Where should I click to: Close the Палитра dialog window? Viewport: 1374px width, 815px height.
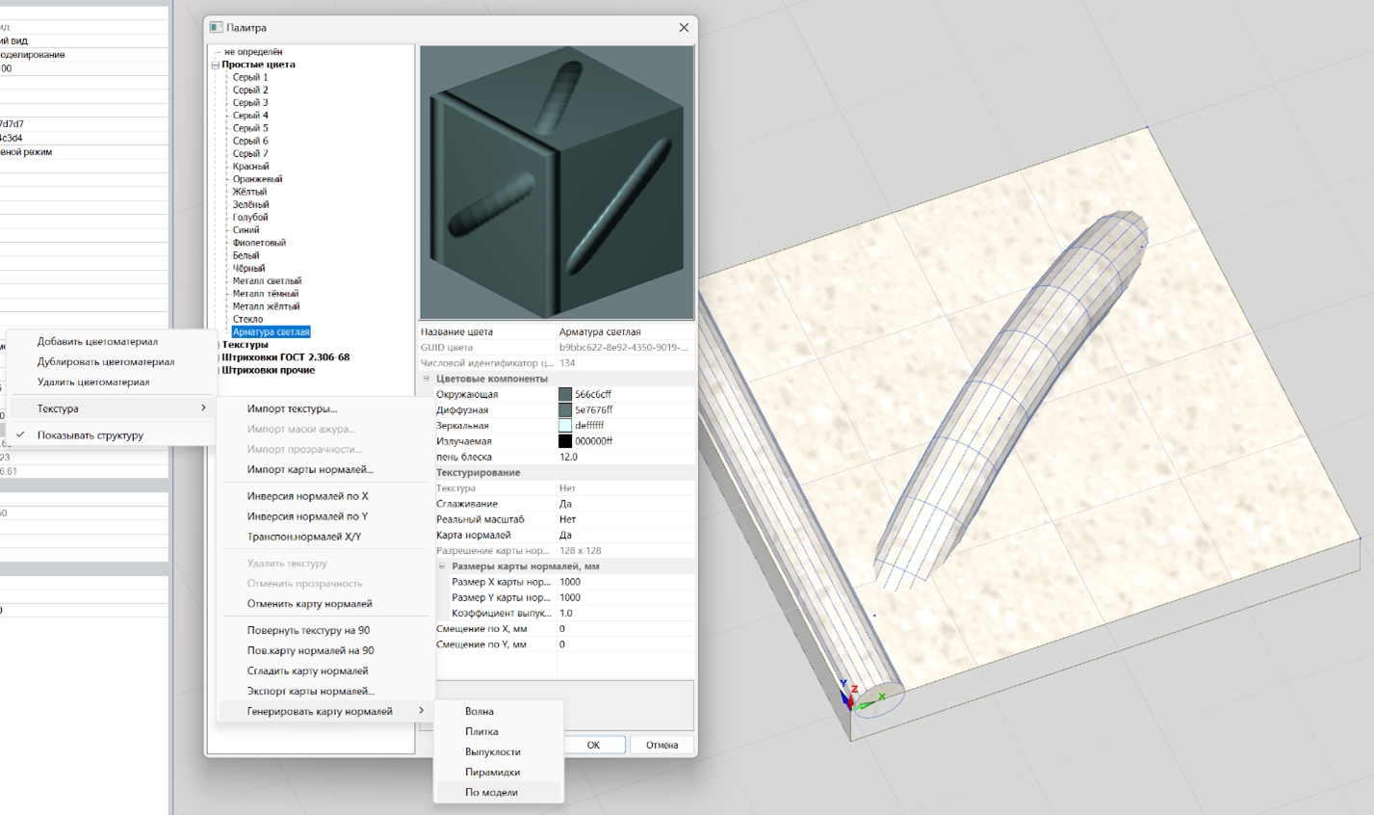(684, 28)
